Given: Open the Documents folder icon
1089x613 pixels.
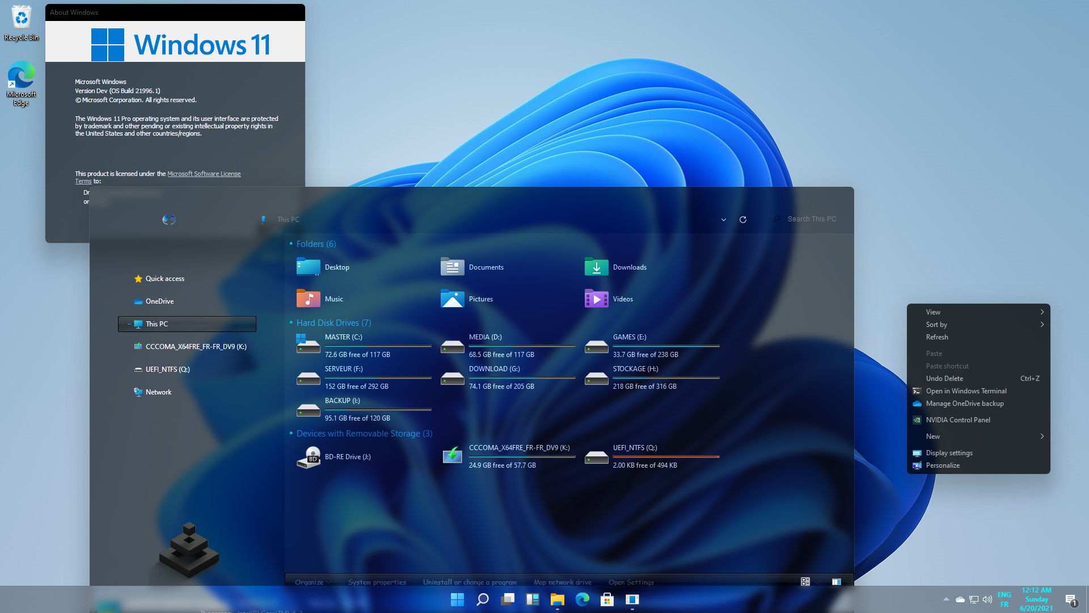Looking at the screenshot, I should [452, 267].
